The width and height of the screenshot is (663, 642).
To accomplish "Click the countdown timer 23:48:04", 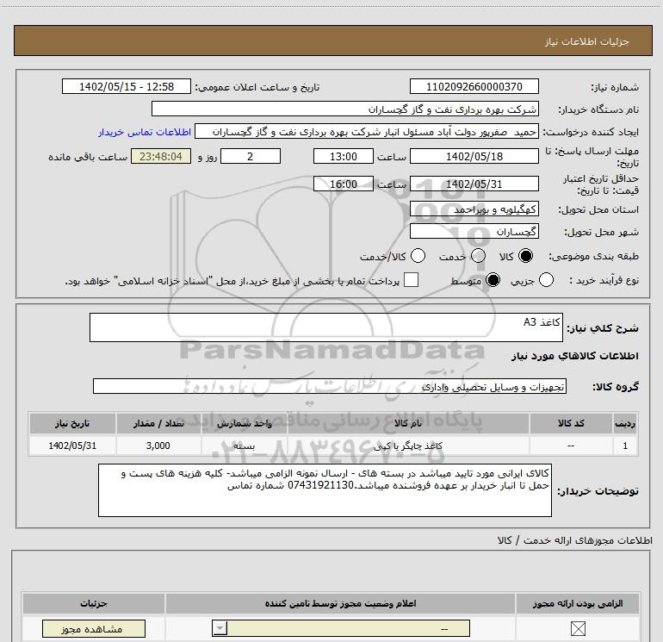I will tap(161, 156).
